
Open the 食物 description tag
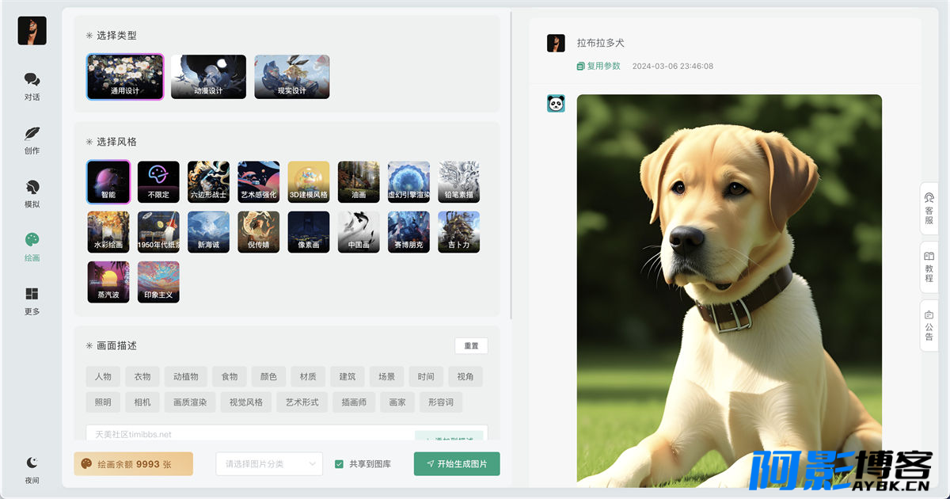point(230,377)
